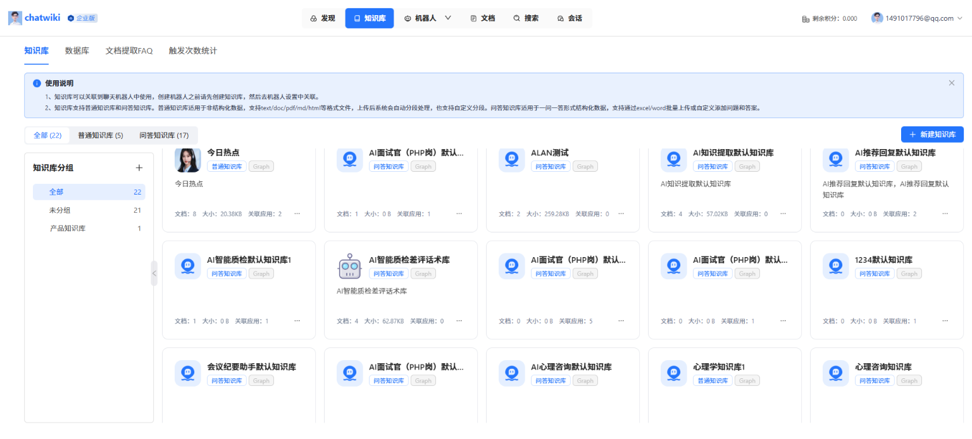Open more options for 1234默认知识库 card

click(x=945, y=321)
